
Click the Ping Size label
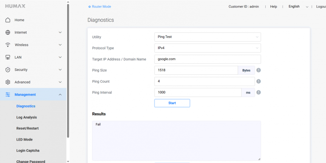(x=99, y=70)
